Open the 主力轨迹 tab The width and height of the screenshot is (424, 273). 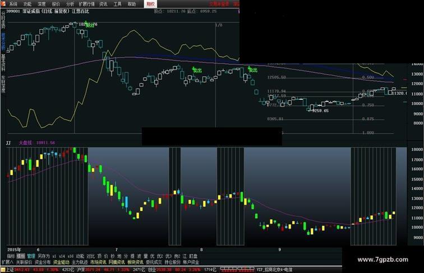click(80, 262)
